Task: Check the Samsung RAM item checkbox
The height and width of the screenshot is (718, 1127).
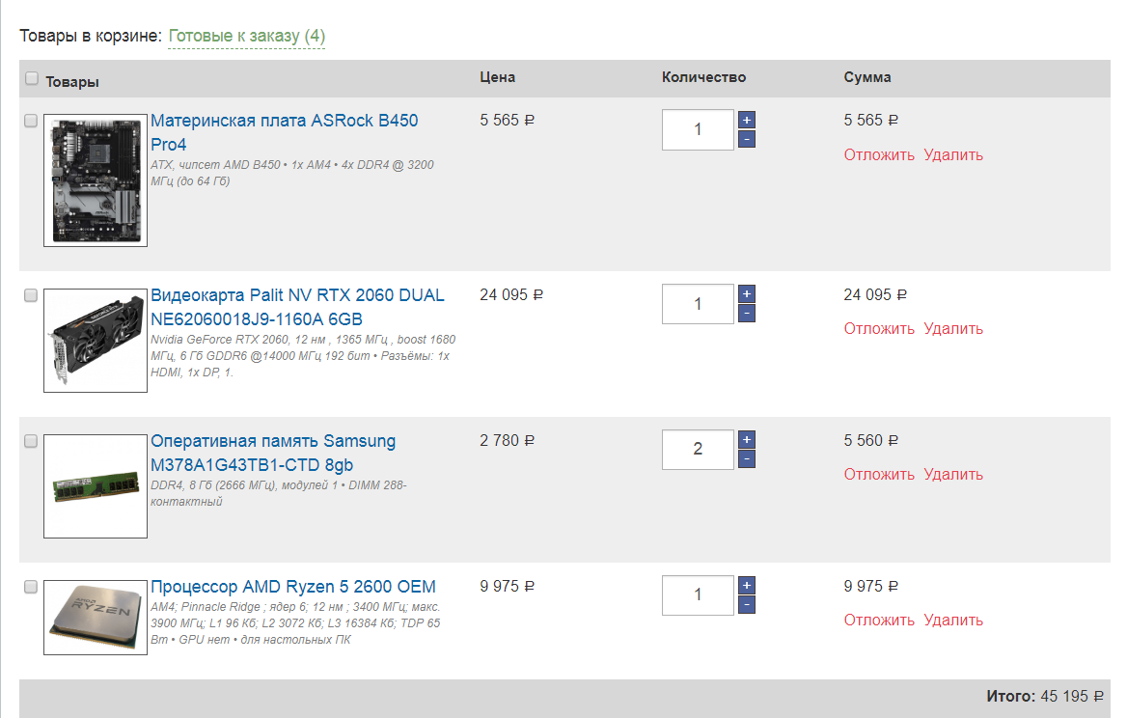Action: (x=31, y=441)
